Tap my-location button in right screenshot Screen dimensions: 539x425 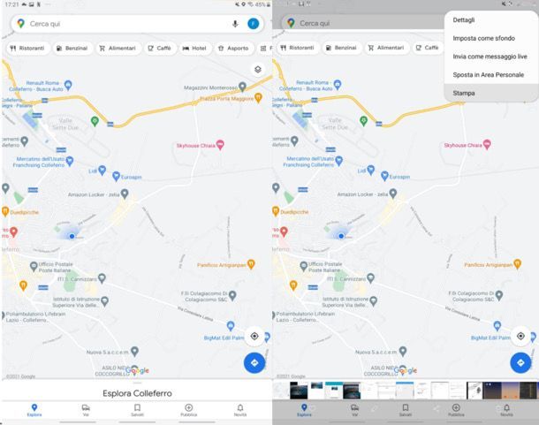coord(520,336)
